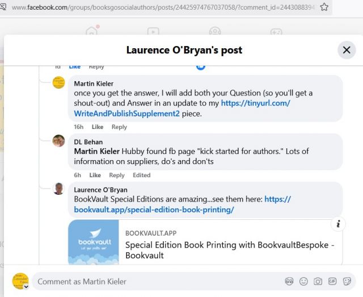
Task: Go to Facebook Home via house icon
Action: pos(92,31)
